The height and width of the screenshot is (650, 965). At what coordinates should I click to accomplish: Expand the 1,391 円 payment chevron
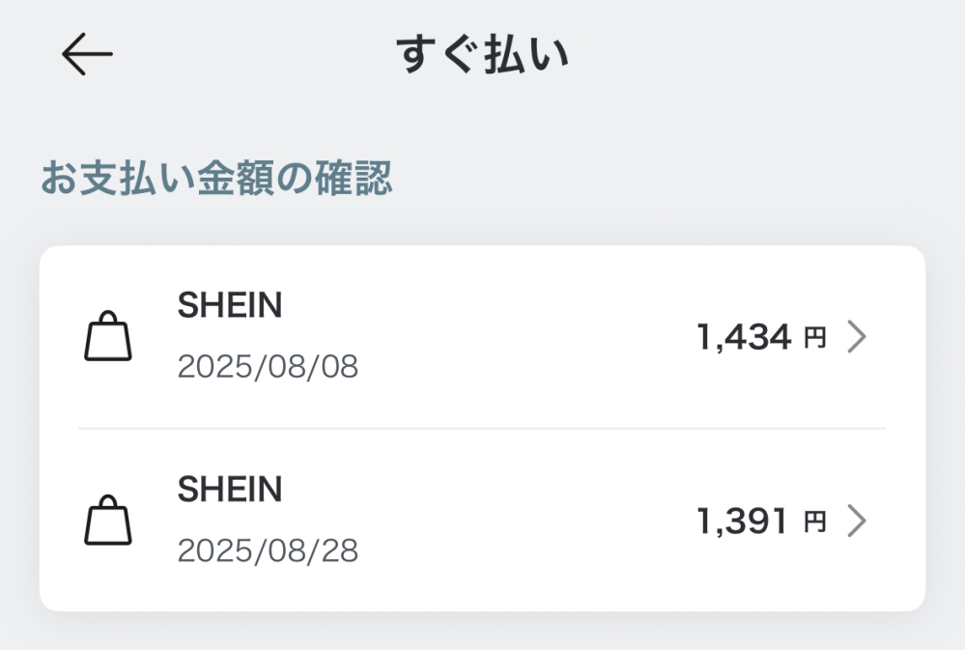point(857,522)
